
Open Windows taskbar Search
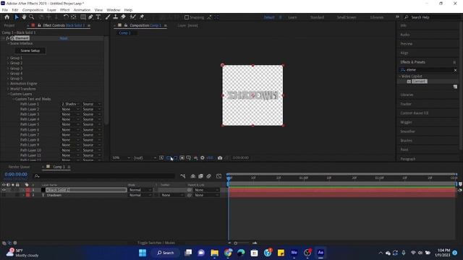pos(166,253)
